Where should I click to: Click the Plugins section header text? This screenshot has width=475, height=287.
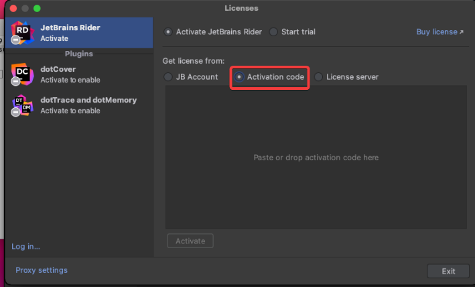[79, 54]
